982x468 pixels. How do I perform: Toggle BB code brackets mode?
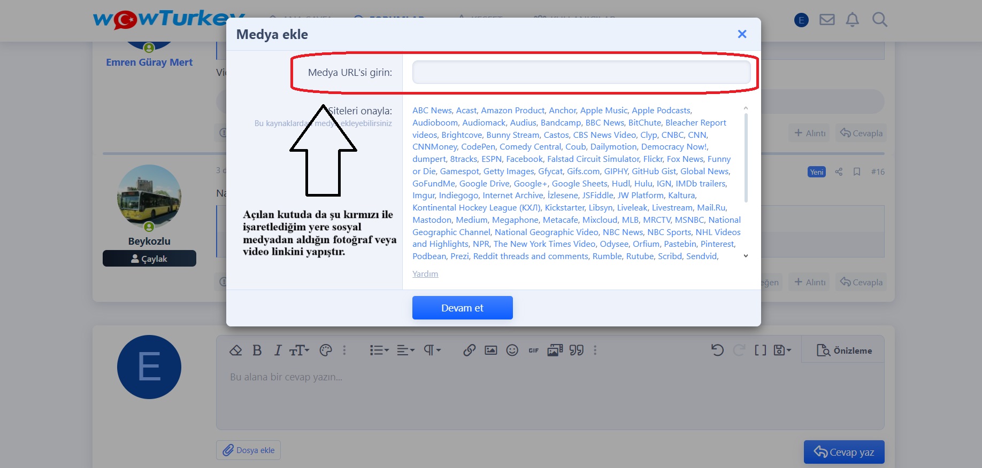coord(761,350)
